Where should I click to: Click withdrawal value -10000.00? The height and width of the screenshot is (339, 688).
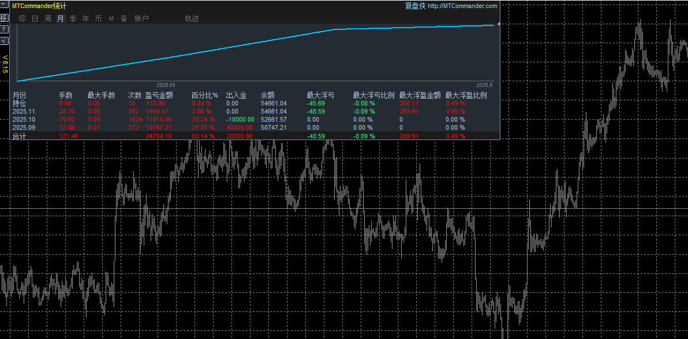(241, 119)
